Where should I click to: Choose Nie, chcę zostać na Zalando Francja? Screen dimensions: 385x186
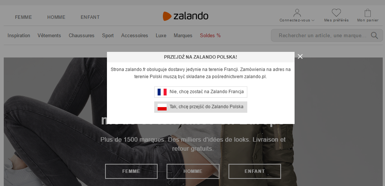pyautogui.click(x=201, y=92)
